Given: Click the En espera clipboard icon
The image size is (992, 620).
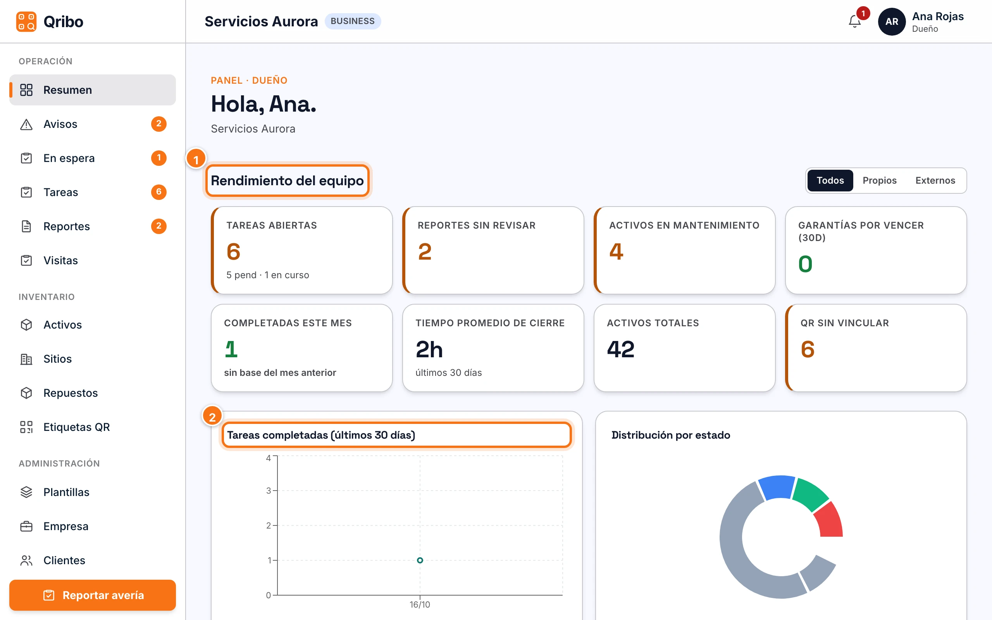Looking at the screenshot, I should pos(26,158).
